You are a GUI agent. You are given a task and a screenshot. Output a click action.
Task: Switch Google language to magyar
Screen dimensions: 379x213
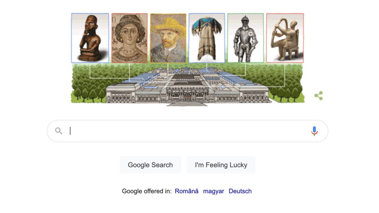[213, 191]
